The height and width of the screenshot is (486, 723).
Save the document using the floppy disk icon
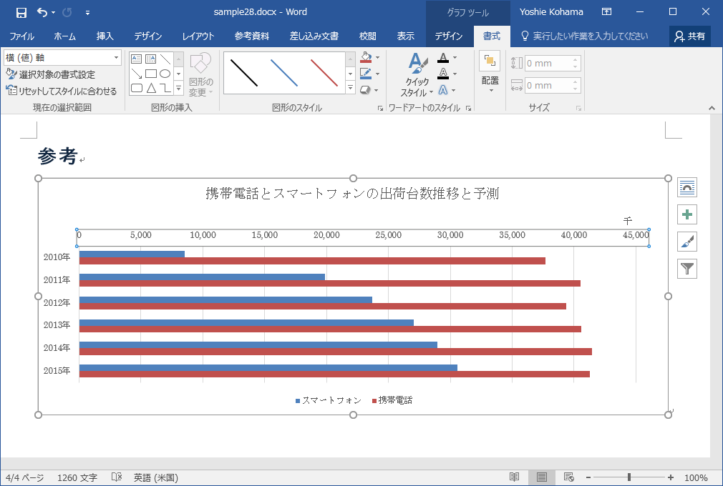[21, 12]
